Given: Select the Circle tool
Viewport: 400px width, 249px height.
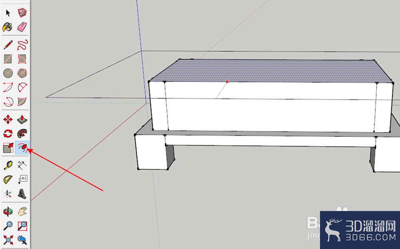Looking at the screenshot, I should (x=8, y=73).
